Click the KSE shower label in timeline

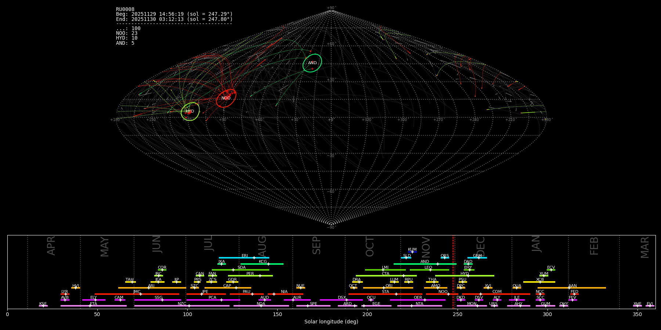[43, 304]
